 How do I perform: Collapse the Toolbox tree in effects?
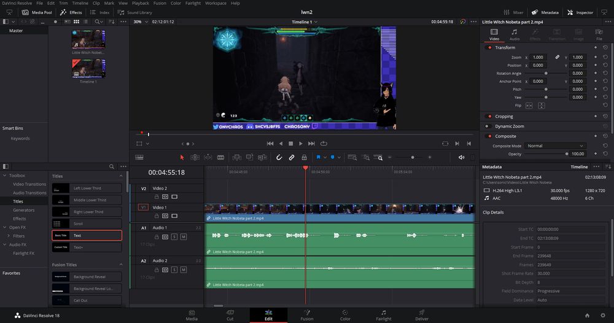(5, 176)
